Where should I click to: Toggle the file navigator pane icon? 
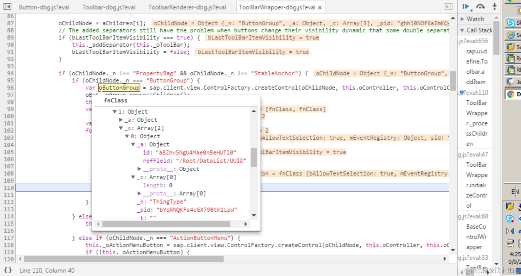(7, 6)
